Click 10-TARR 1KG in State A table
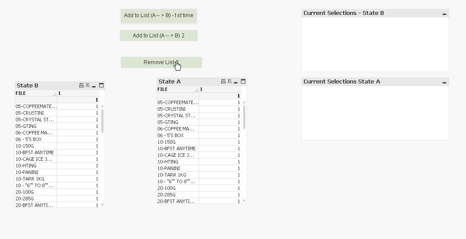Screen dimensions: 466x239 171,175
